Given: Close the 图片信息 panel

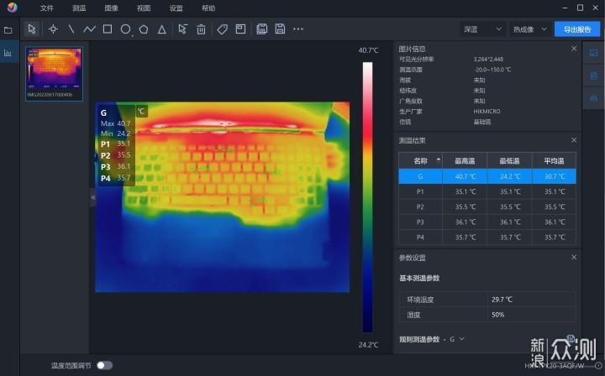Looking at the screenshot, I should 574,49.
